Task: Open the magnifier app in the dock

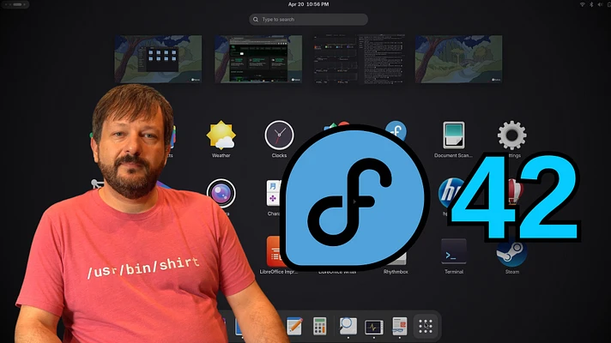Action: coord(348,326)
